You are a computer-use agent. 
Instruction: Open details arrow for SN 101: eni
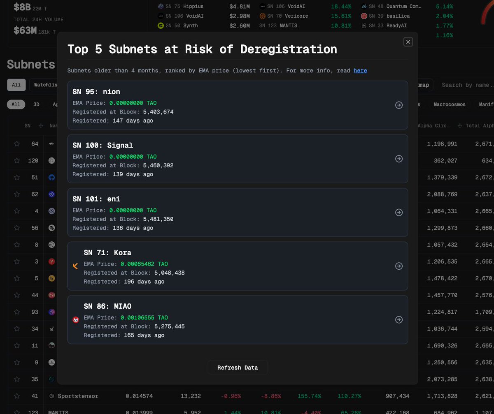click(x=398, y=213)
